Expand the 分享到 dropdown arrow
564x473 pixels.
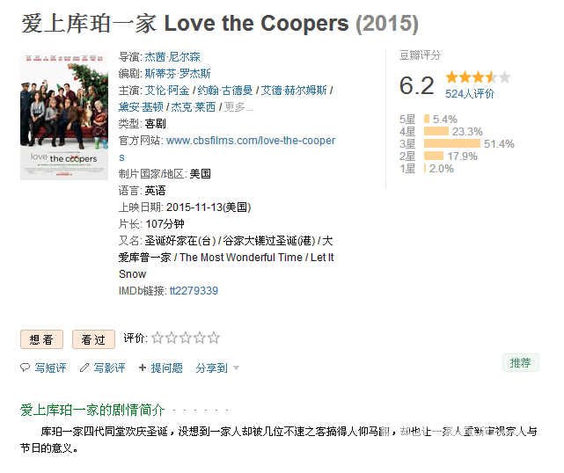(x=237, y=367)
